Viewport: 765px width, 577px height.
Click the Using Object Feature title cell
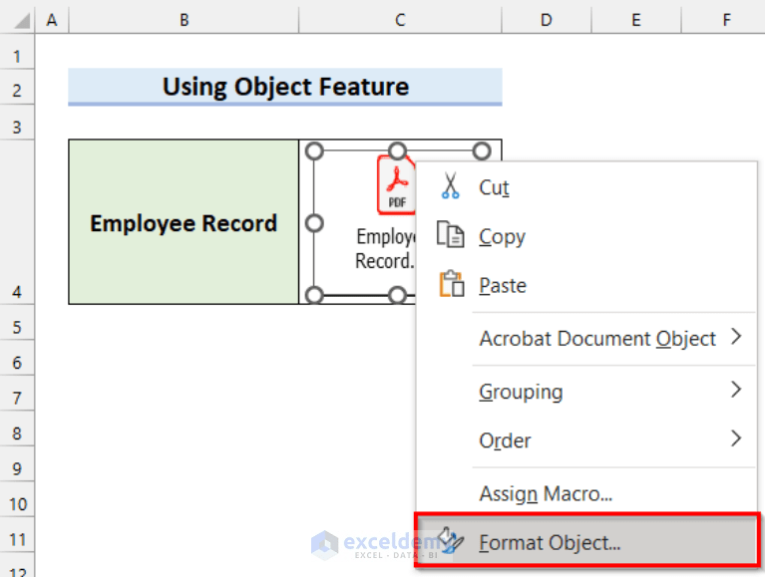(285, 87)
